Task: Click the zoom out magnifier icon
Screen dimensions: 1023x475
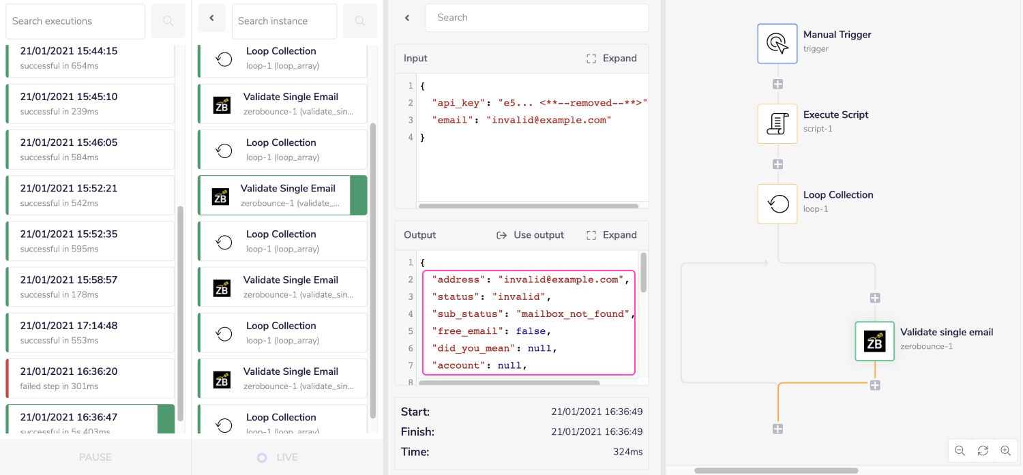Action: pyautogui.click(x=960, y=450)
